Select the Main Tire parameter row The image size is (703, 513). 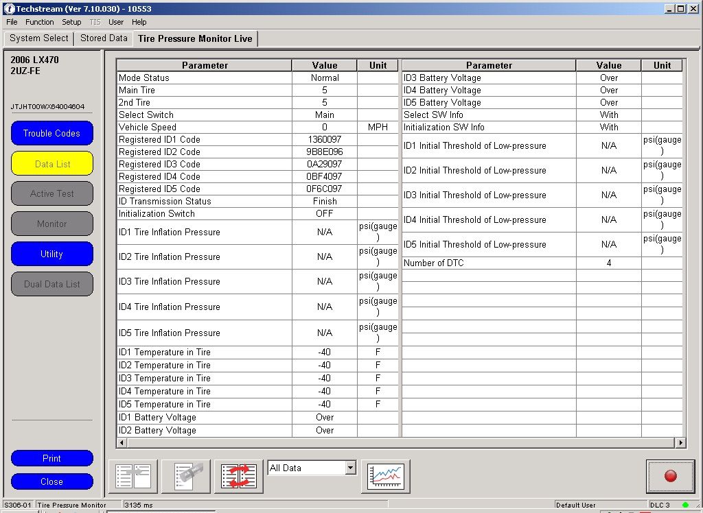258,90
